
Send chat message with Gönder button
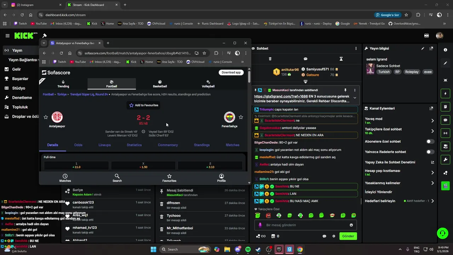tap(348, 236)
